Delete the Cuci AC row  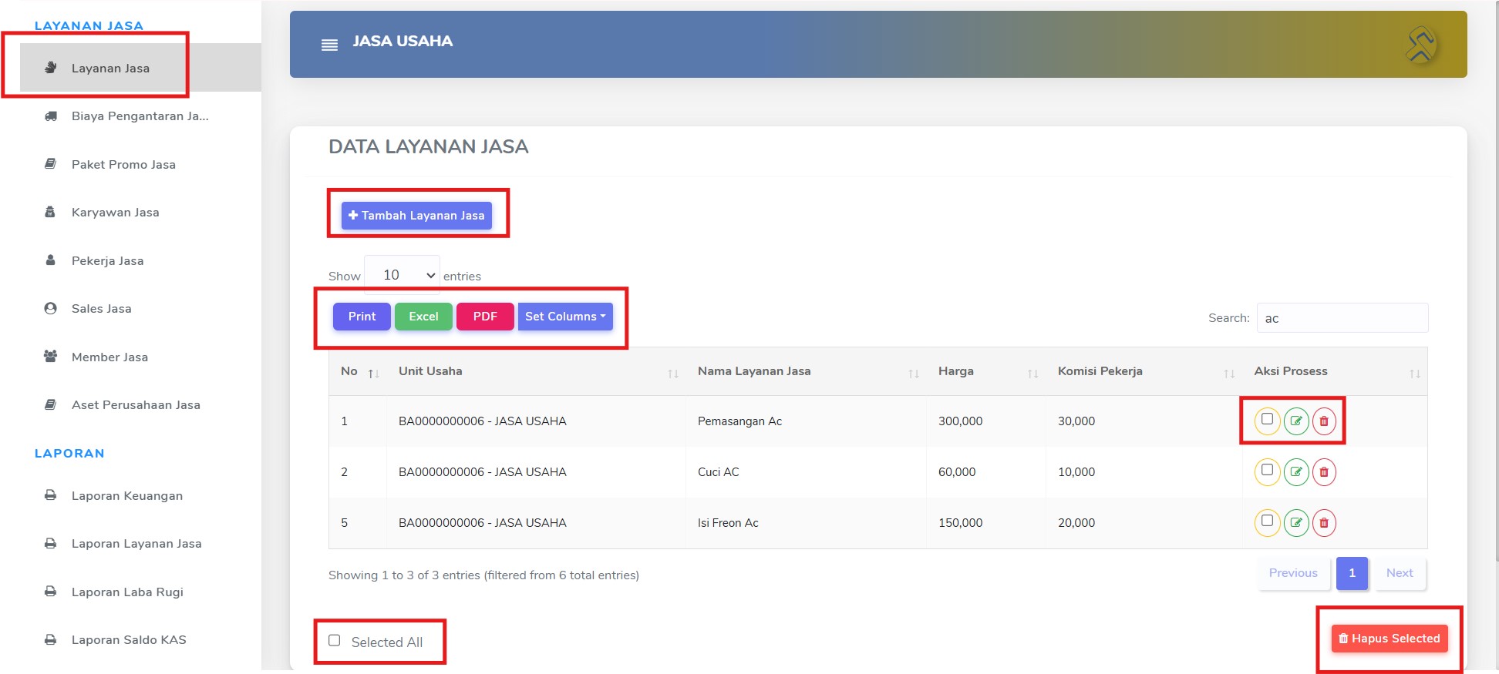click(x=1324, y=472)
